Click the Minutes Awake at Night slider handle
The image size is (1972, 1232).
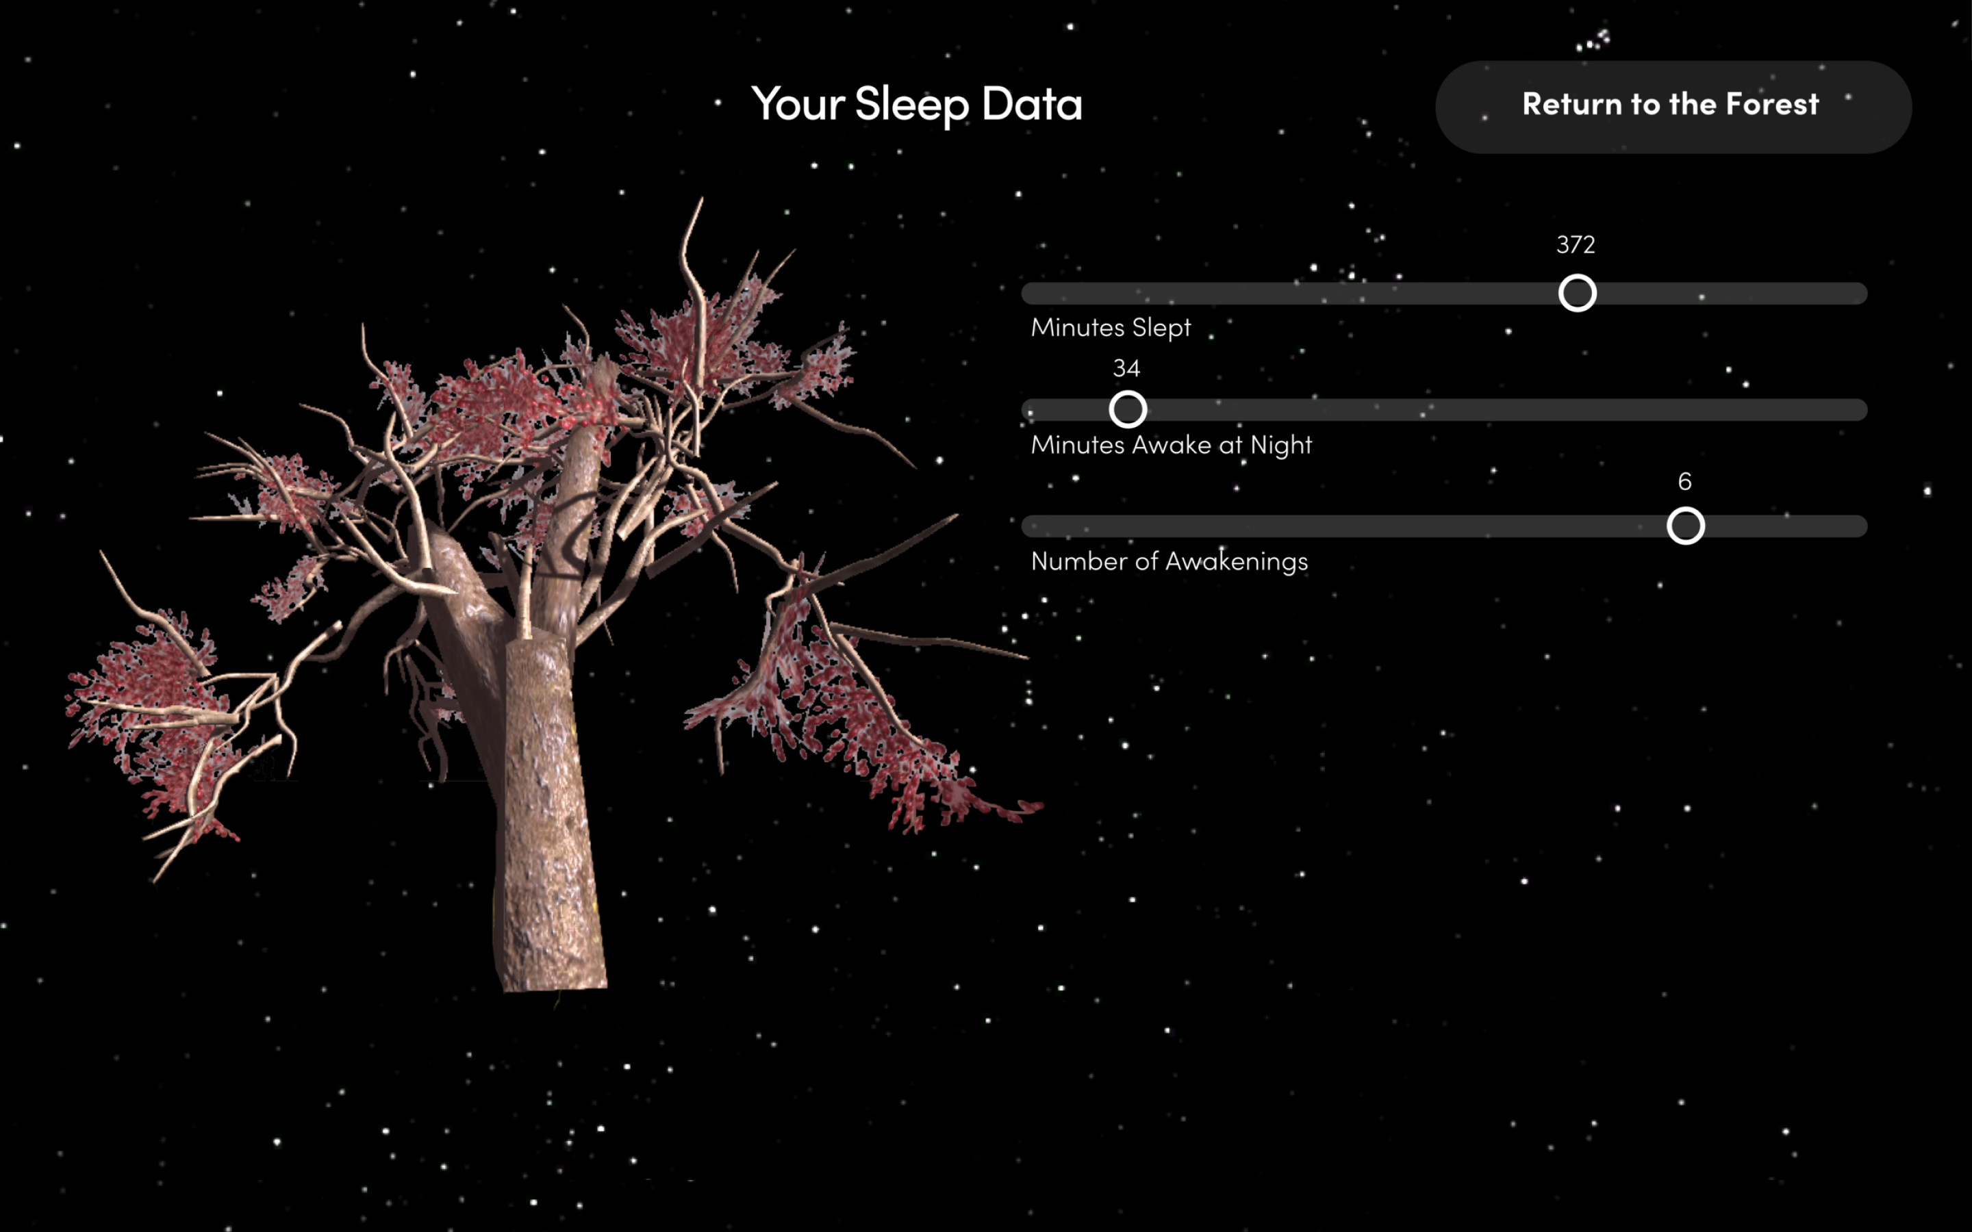[x=1128, y=410]
